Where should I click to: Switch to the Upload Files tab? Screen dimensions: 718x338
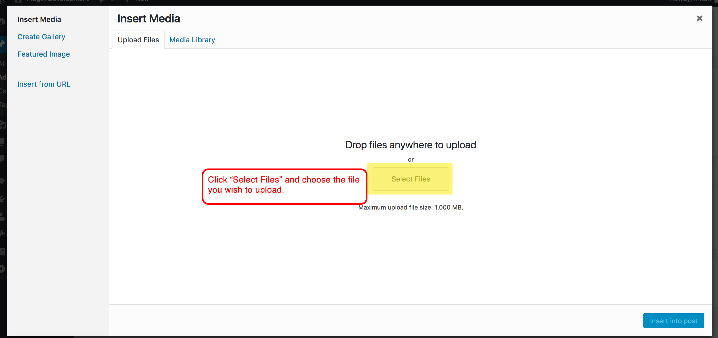(x=138, y=40)
